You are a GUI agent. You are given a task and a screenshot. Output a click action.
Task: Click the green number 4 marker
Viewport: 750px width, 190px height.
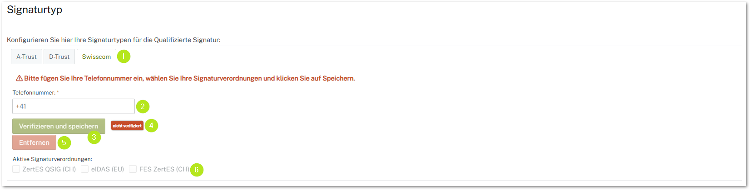point(151,125)
